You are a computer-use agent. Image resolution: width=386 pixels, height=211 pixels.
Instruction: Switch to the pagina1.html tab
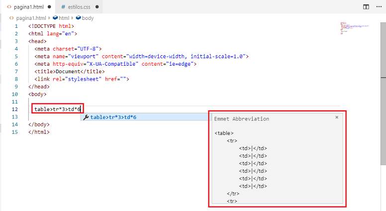[x=29, y=7]
